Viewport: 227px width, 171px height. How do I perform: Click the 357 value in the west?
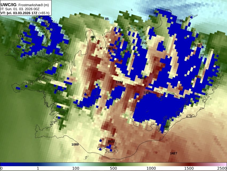(57, 91)
